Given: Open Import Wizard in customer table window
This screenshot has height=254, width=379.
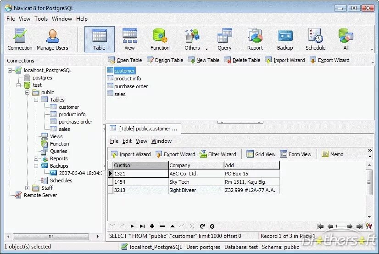Looking at the screenshot, I should tap(131, 154).
